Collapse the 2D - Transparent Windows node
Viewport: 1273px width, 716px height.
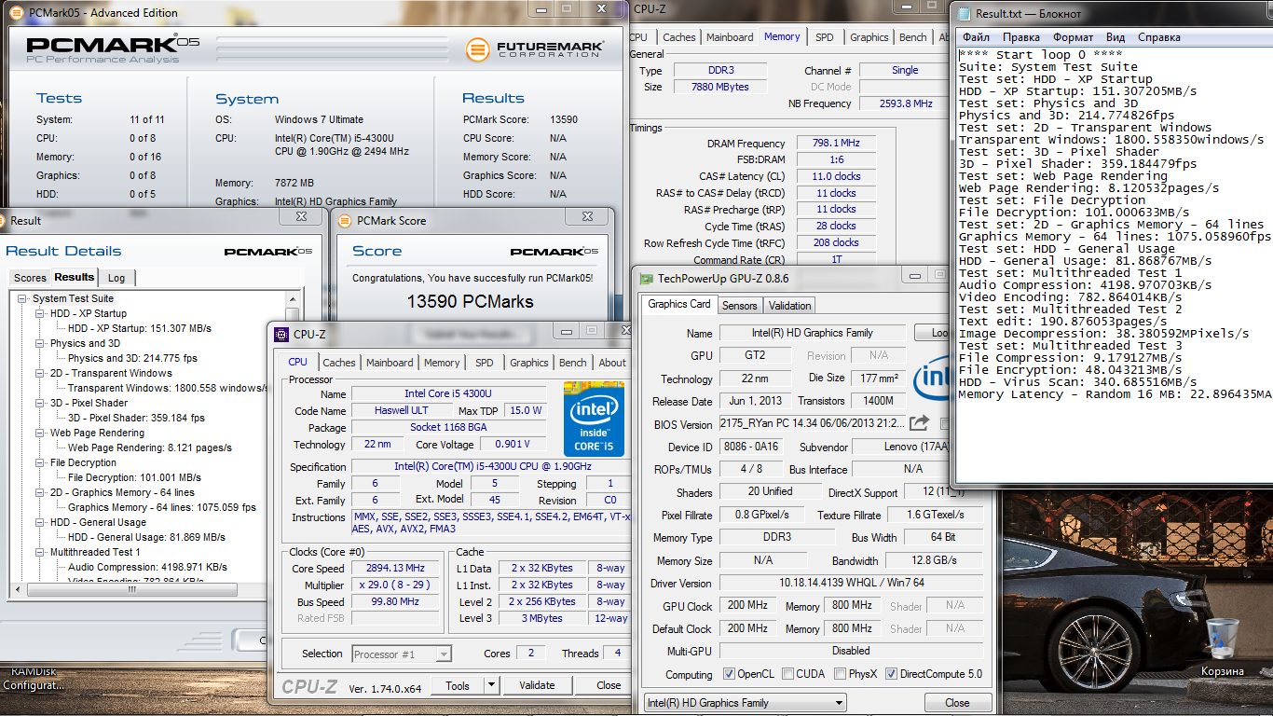[40, 374]
